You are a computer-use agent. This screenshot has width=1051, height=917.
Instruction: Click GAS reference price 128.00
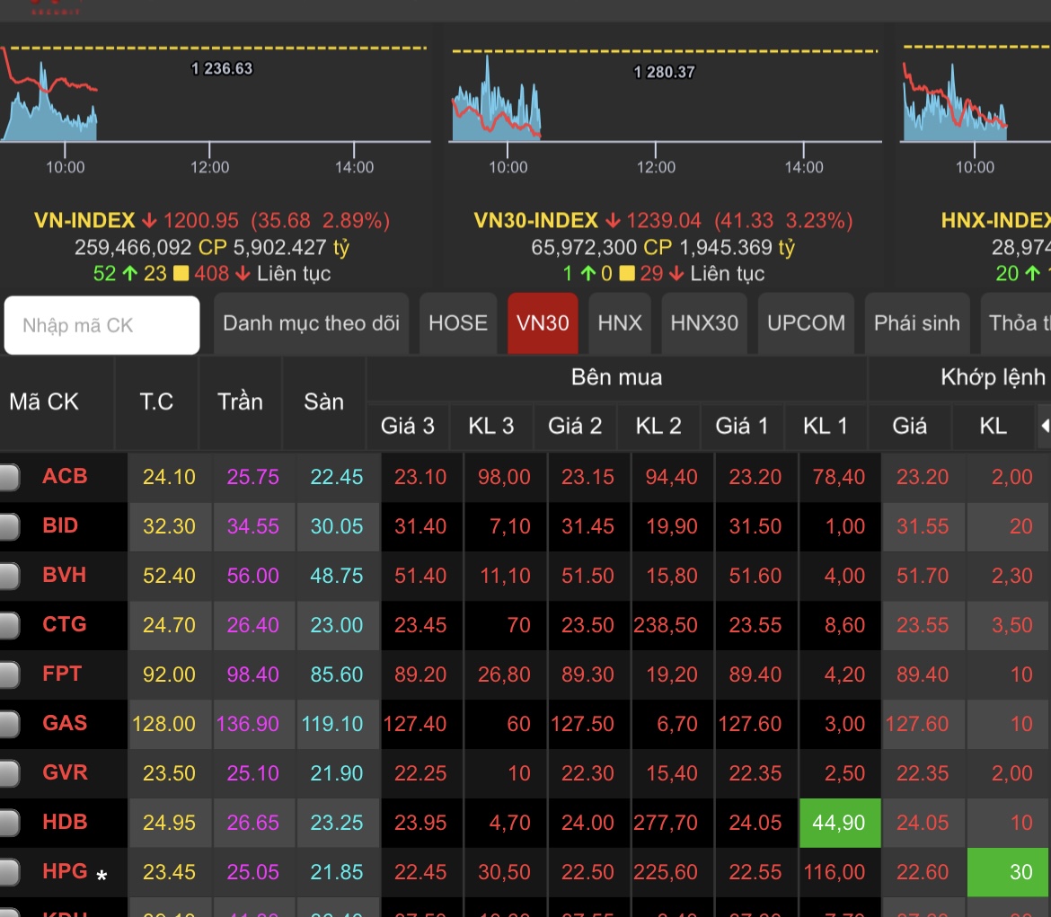[163, 723]
